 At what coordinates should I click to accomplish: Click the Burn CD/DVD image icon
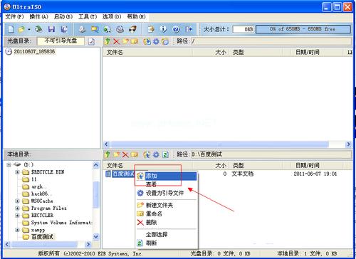pos(132,29)
